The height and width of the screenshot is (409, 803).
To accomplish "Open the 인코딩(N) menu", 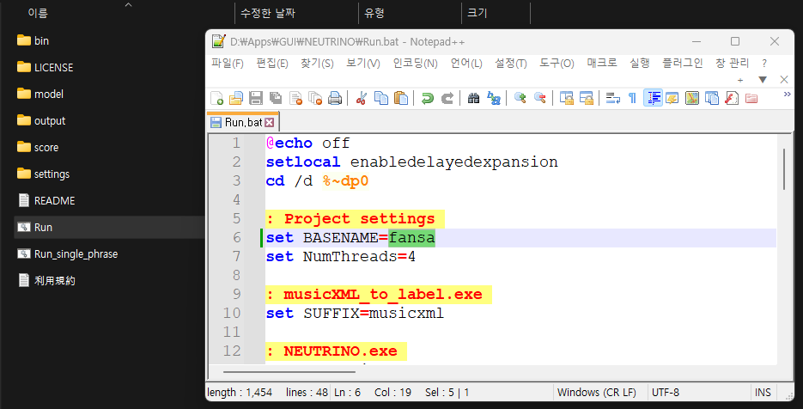I will point(415,64).
